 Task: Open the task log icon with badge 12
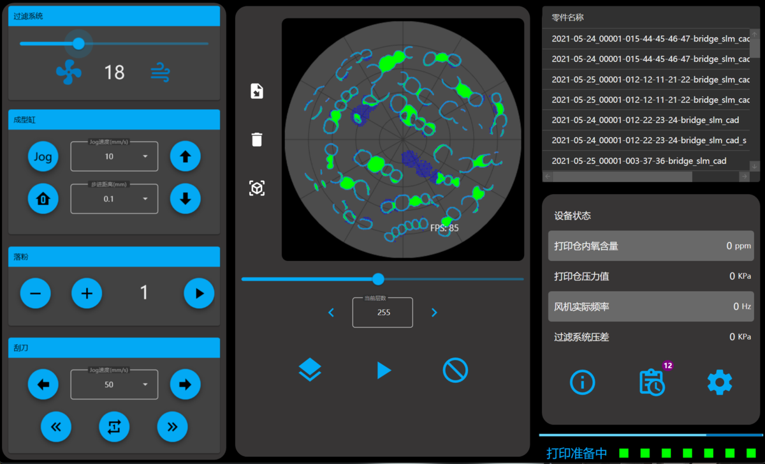click(x=652, y=382)
